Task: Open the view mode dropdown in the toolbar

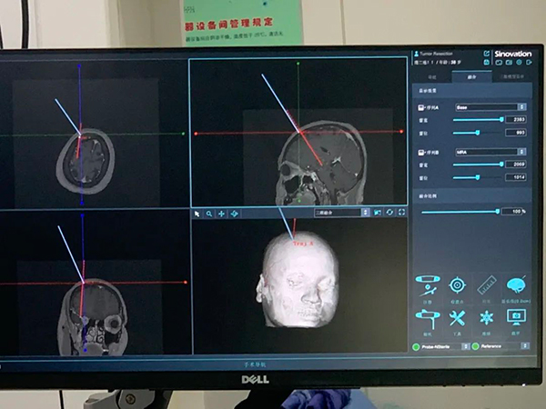Action: click(x=341, y=212)
